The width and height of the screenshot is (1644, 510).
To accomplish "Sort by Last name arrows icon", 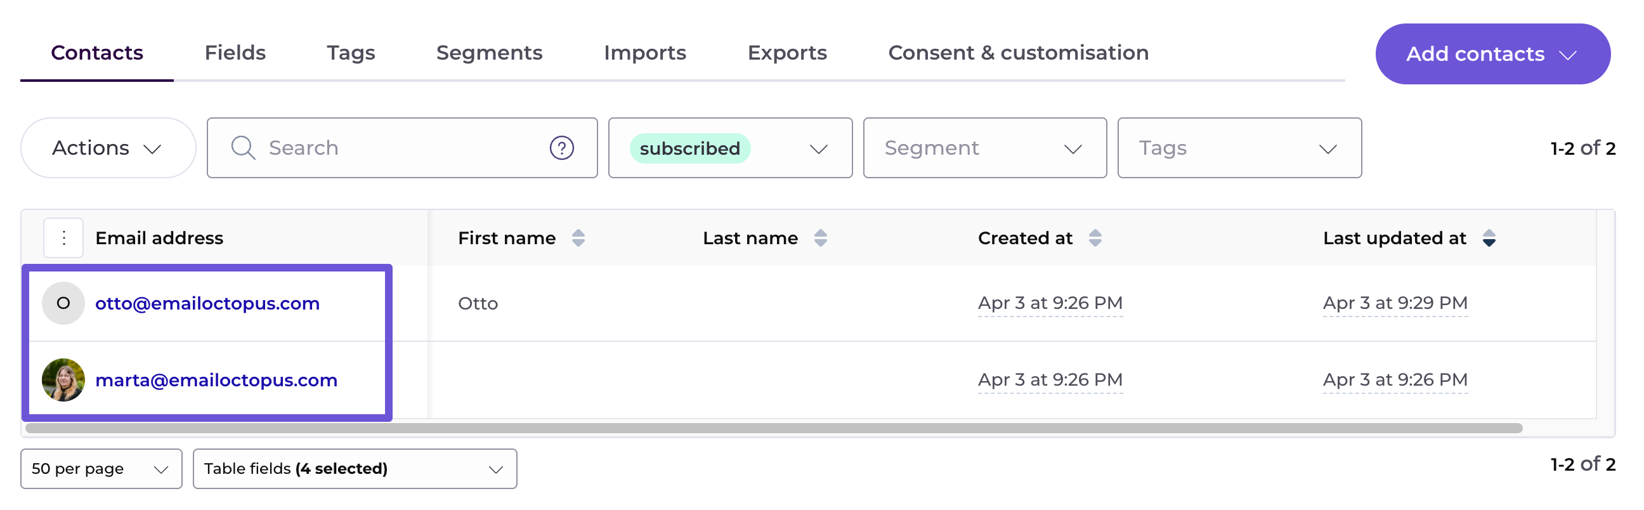I will (821, 238).
